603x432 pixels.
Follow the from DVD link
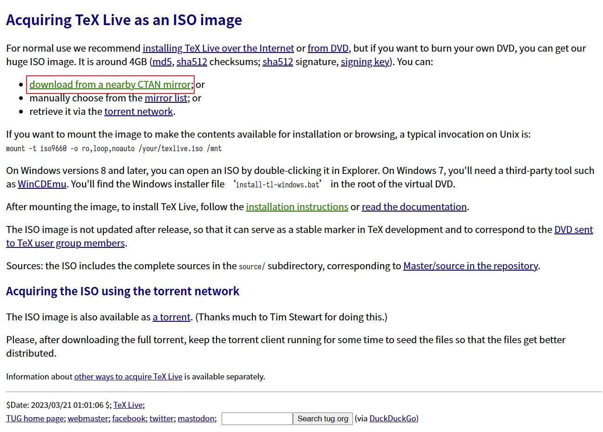pyautogui.click(x=328, y=48)
